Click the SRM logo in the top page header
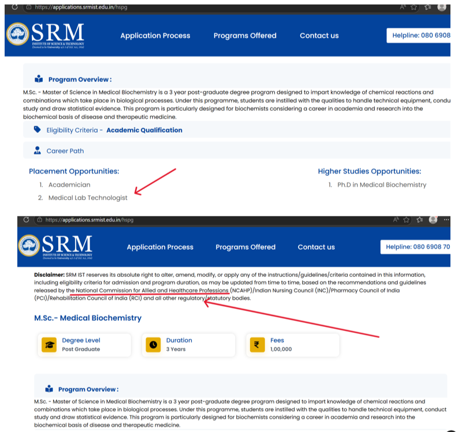The image size is (462, 432). click(x=46, y=35)
